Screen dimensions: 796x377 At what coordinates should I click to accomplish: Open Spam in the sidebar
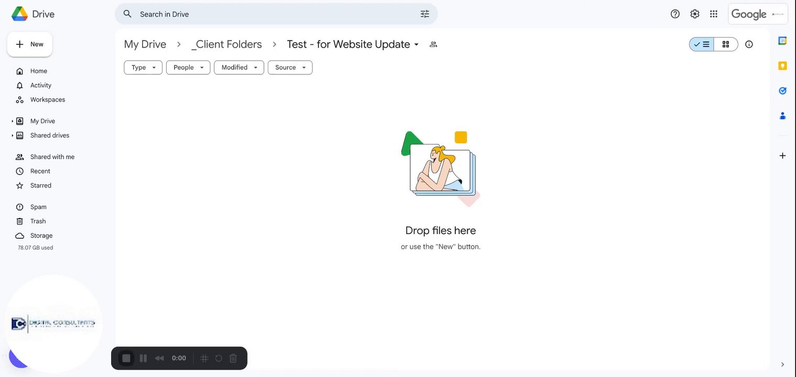[38, 207]
